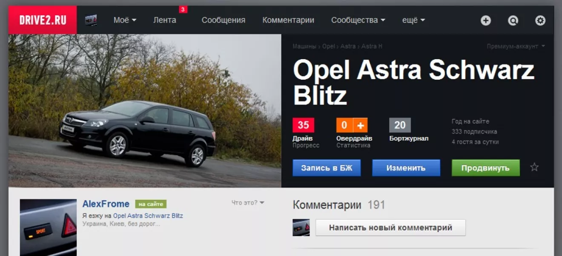This screenshot has width=562, height=256.
Task: Click the small avatar beside comment box
Action: 301,227
